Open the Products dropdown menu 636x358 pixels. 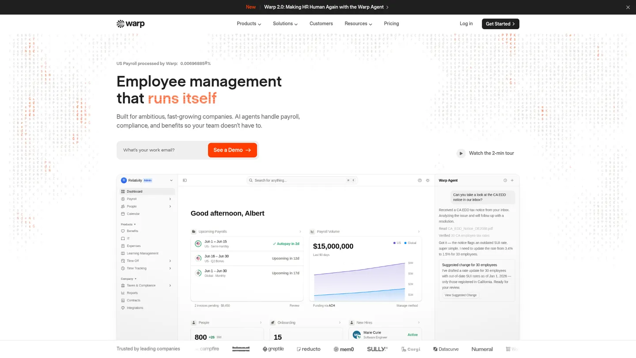click(249, 24)
